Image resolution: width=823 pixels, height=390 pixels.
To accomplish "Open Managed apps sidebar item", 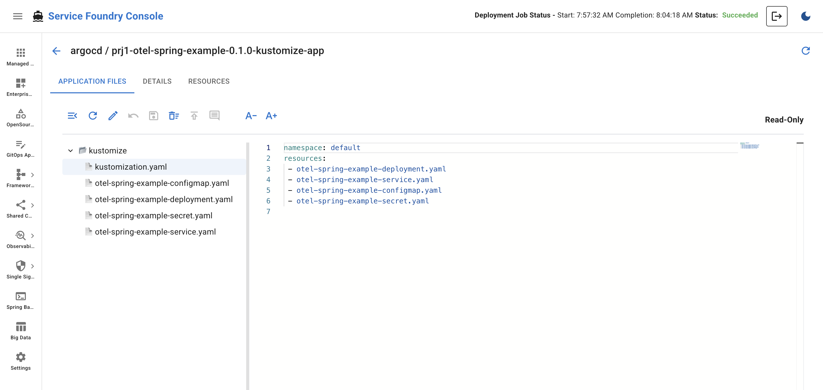I will pos(21,57).
